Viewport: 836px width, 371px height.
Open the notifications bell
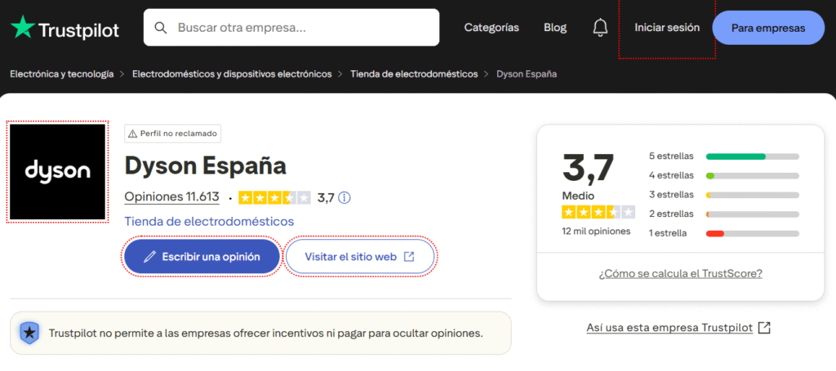point(600,28)
